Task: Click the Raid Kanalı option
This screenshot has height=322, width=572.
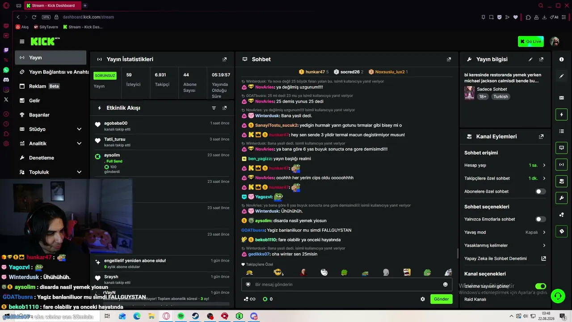Action: [x=475, y=300]
